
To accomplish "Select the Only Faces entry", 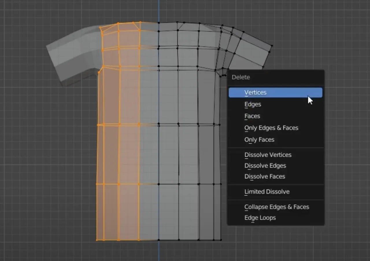I will pos(259,140).
